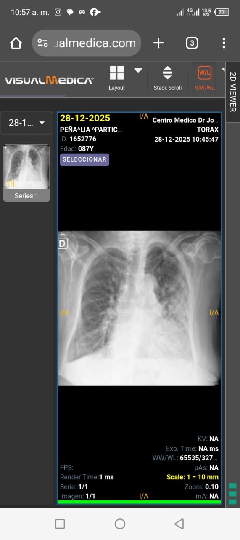240x540 pixels.
Task: Open a new browser tab
Action: click(158, 43)
